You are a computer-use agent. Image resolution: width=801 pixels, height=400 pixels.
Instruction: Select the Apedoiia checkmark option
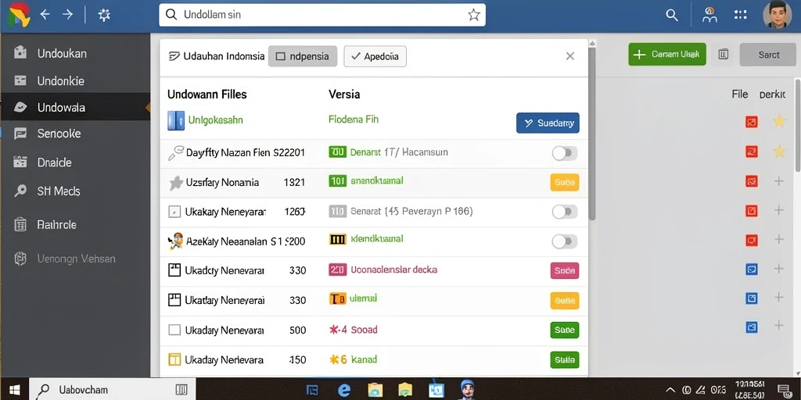[375, 56]
